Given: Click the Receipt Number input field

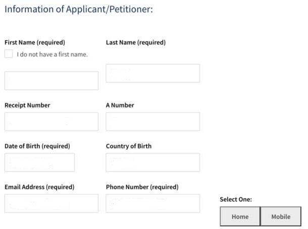Looking at the screenshot, I should point(52,122).
